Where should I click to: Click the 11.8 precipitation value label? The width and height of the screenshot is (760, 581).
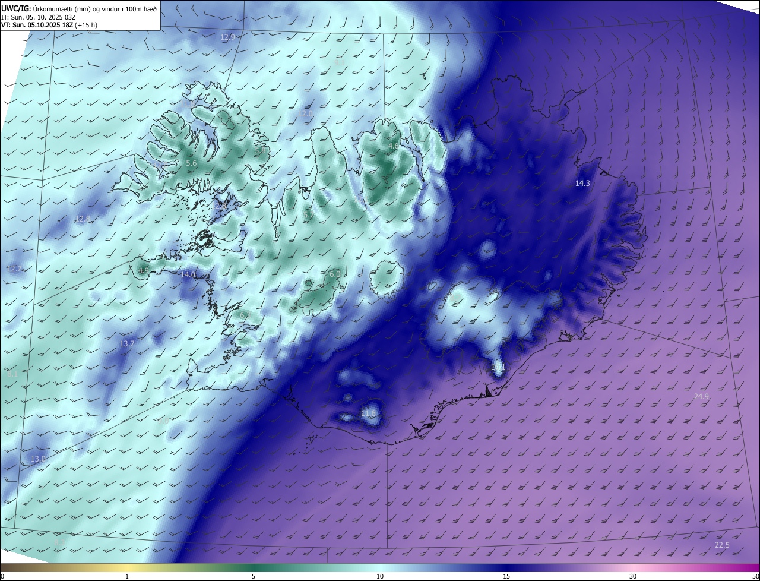coord(369,413)
